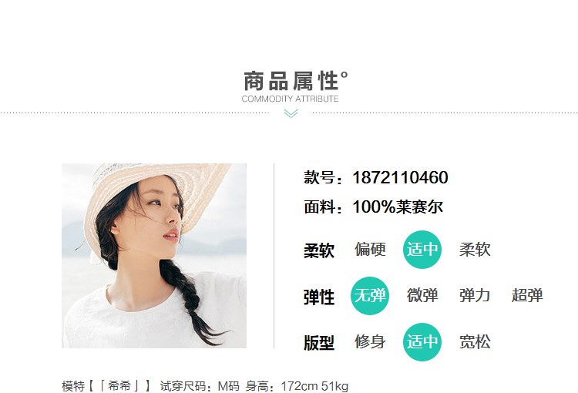
Task: Select the 无弹 elasticity option
Action: tap(370, 296)
